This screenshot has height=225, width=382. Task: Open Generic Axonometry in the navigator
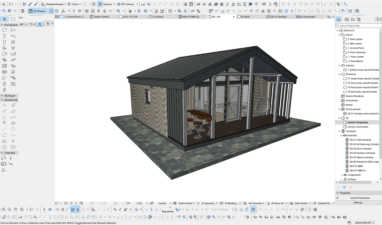(x=358, y=127)
